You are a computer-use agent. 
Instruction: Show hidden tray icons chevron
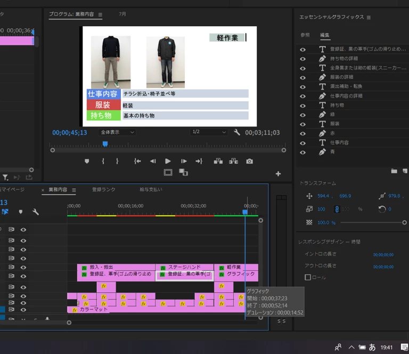tap(351, 347)
